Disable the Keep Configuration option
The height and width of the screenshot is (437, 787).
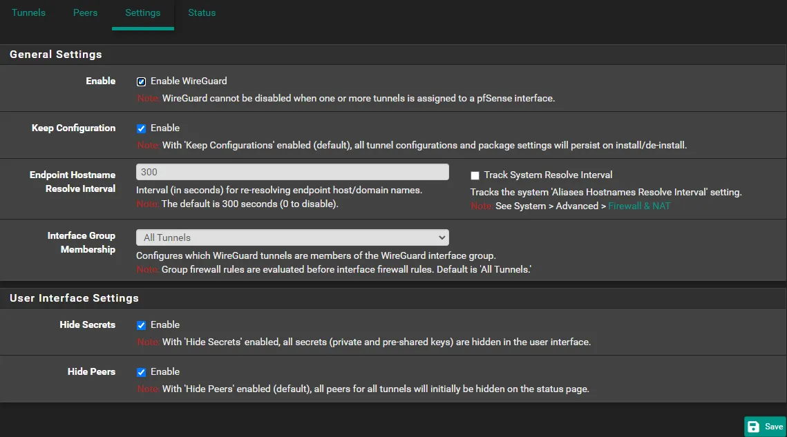click(x=141, y=128)
